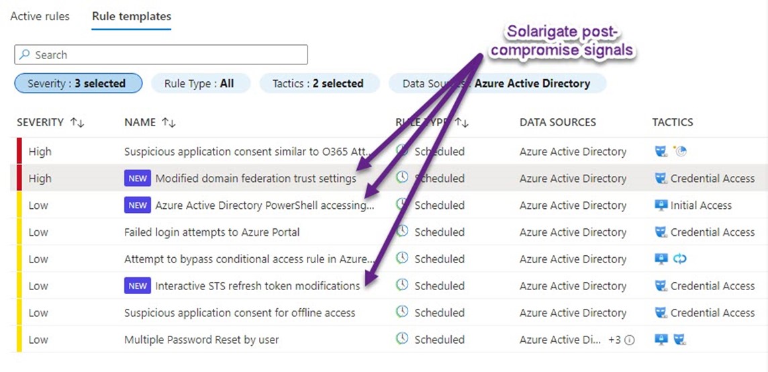Image resolution: width=768 pixels, height=372 pixels.
Task: Click sort arrows beside SEVERITY header
Action: [x=77, y=123]
